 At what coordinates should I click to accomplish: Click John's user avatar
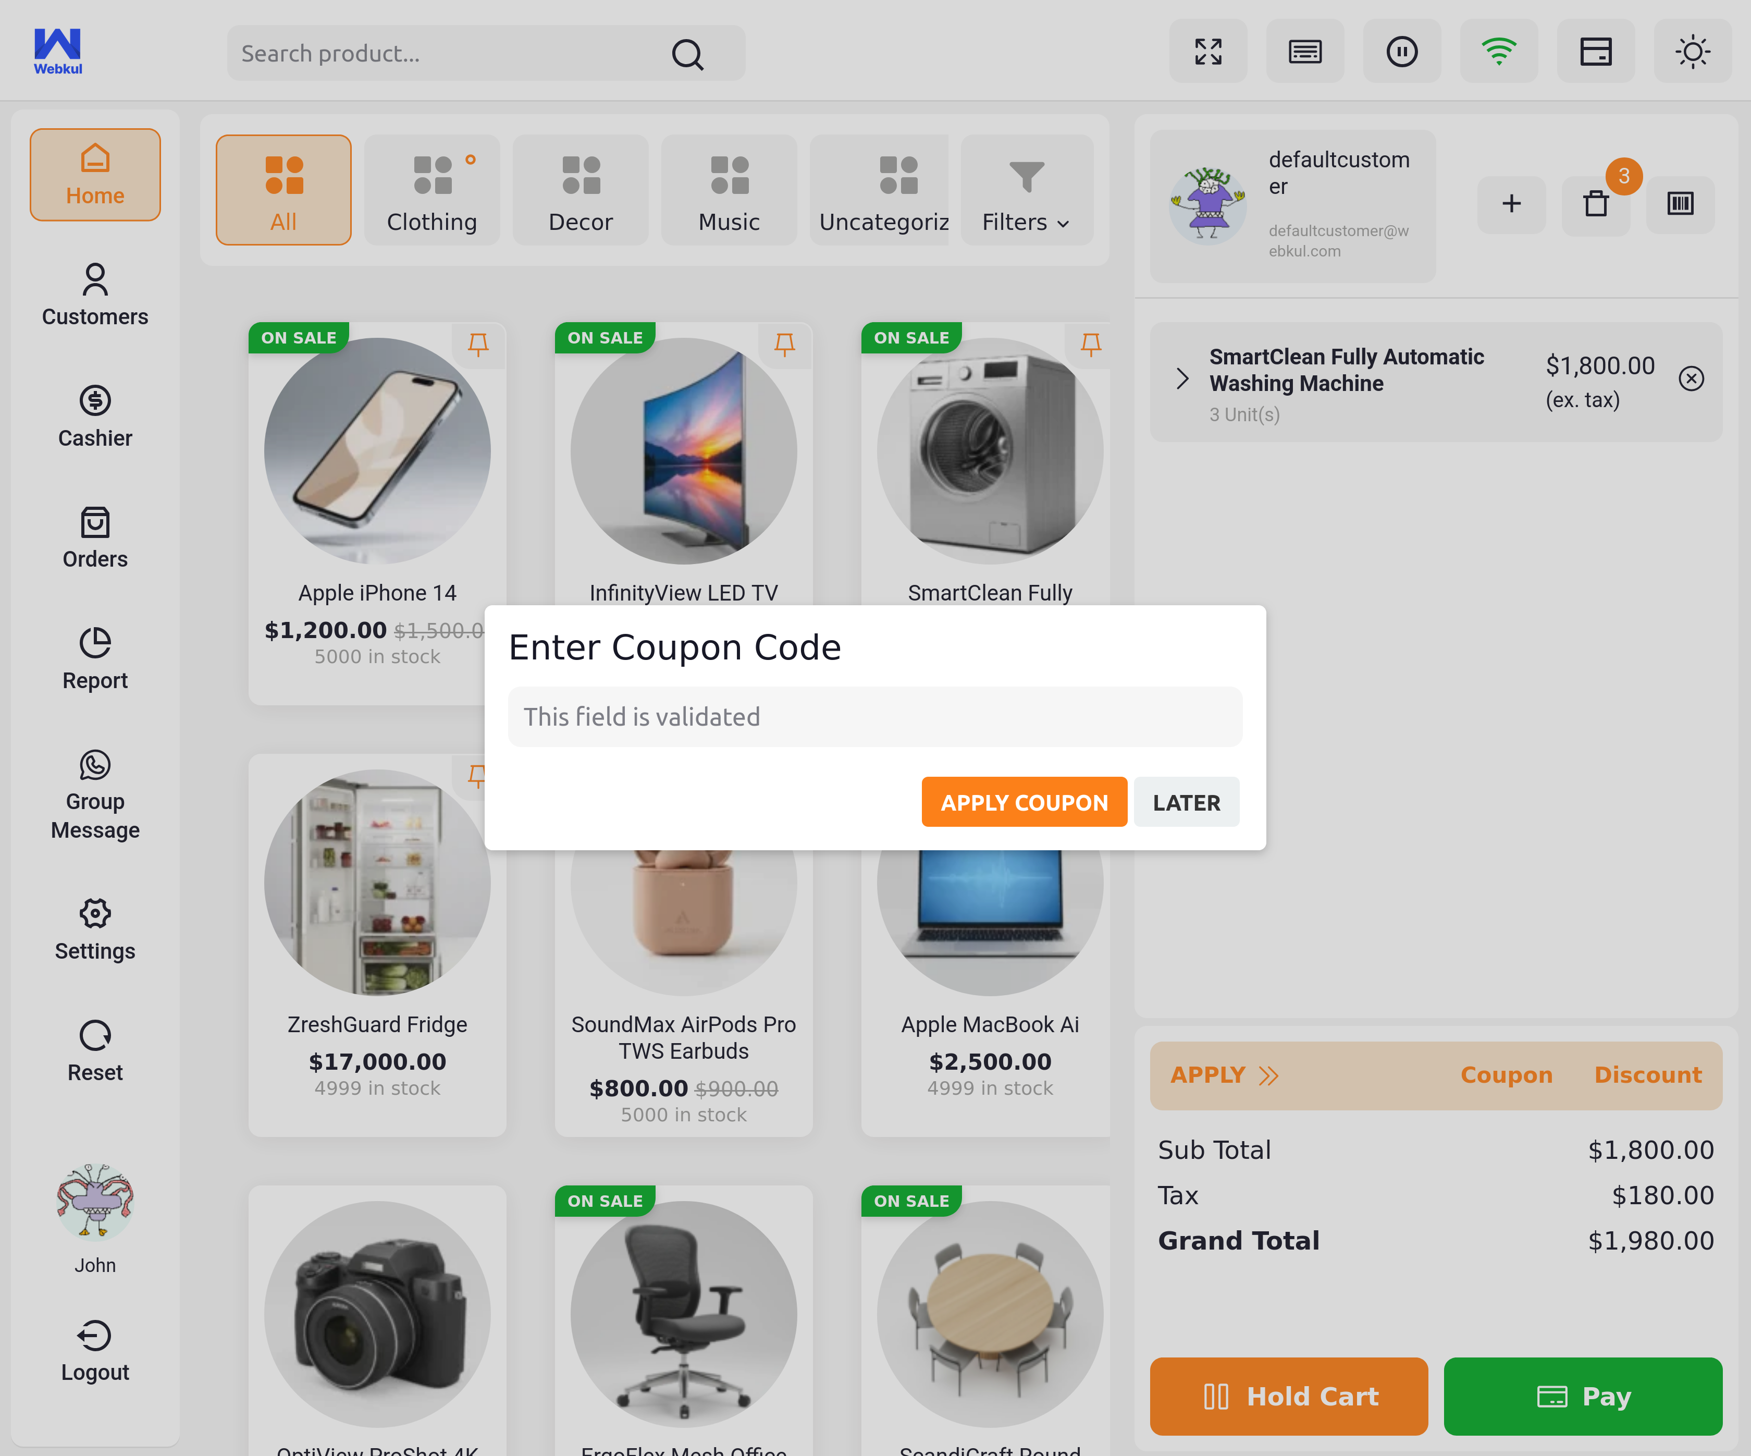point(95,1202)
